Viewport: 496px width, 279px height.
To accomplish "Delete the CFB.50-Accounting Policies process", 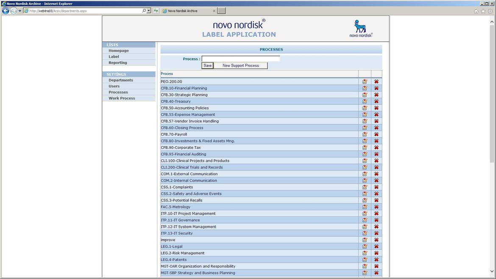I will click(376, 108).
